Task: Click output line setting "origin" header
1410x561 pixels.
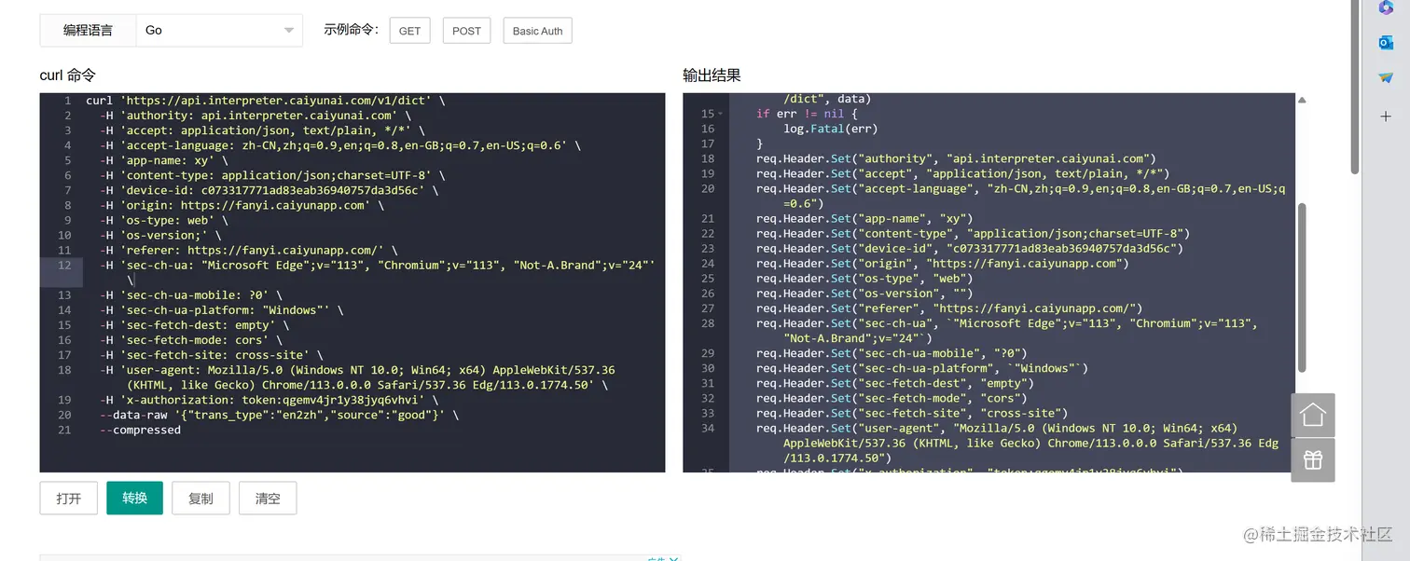Action: [x=942, y=263]
